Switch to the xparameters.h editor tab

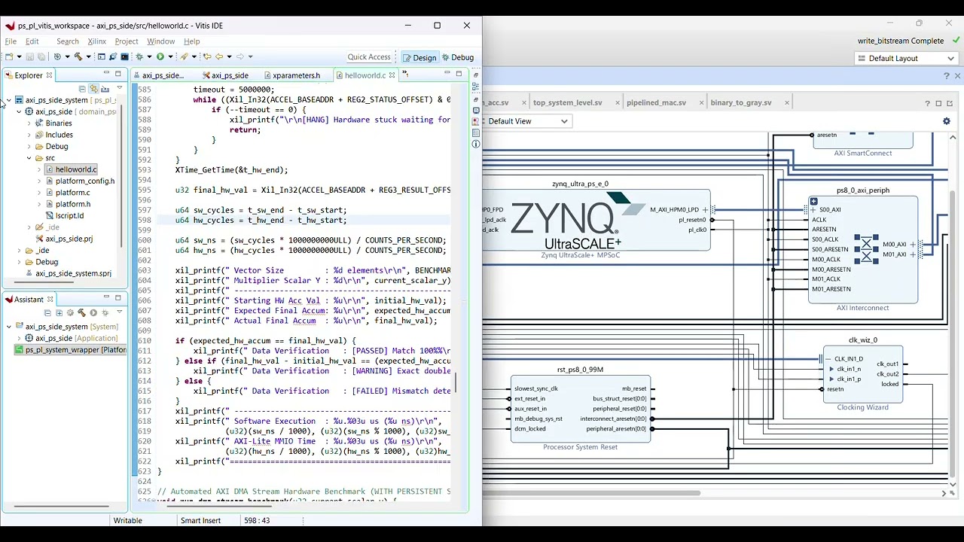(x=294, y=75)
